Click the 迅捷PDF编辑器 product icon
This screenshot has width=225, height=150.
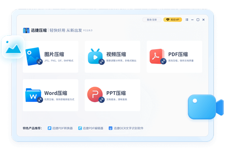80,128
